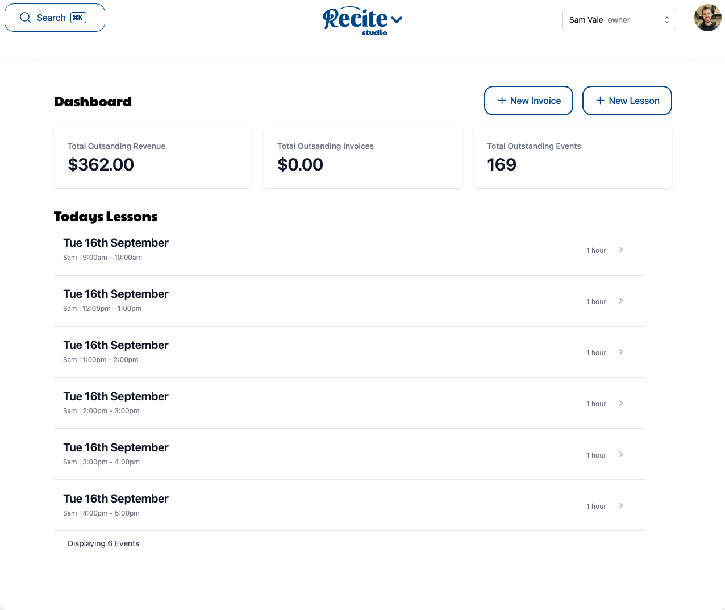The width and height of the screenshot is (725, 610).
Task: Open the 12:00pm - 1:00pm lesson chevron
Action: click(x=621, y=301)
